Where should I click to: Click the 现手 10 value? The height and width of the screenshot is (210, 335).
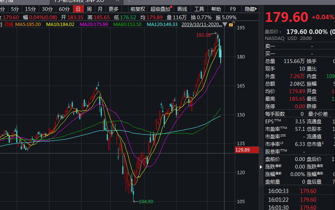click(302, 69)
